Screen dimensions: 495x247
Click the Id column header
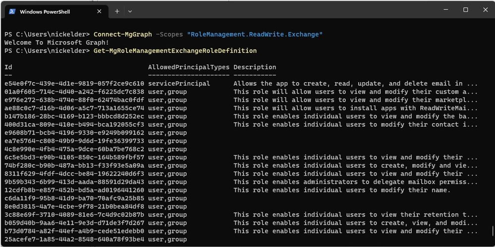pyautogui.click(x=8, y=67)
